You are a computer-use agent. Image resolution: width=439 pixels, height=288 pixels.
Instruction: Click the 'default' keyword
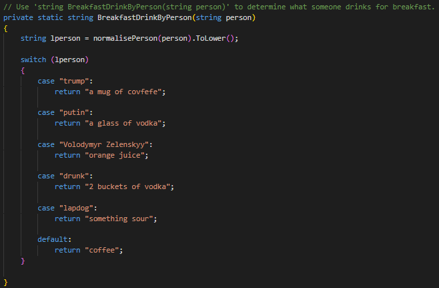[53, 239]
